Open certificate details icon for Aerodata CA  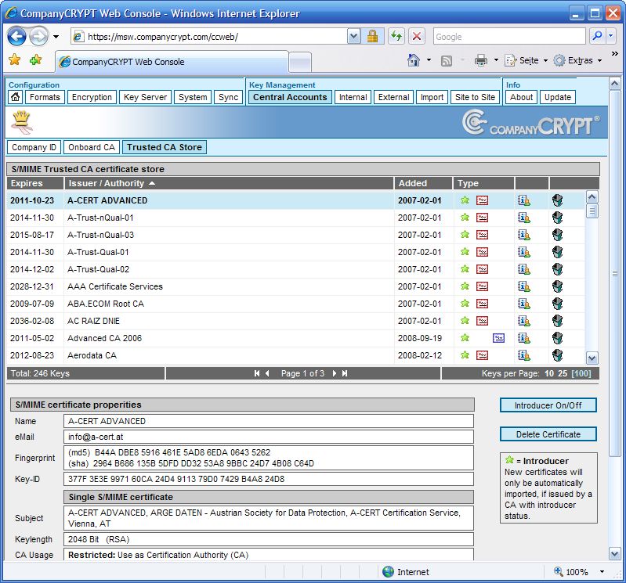[x=524, y=355]
